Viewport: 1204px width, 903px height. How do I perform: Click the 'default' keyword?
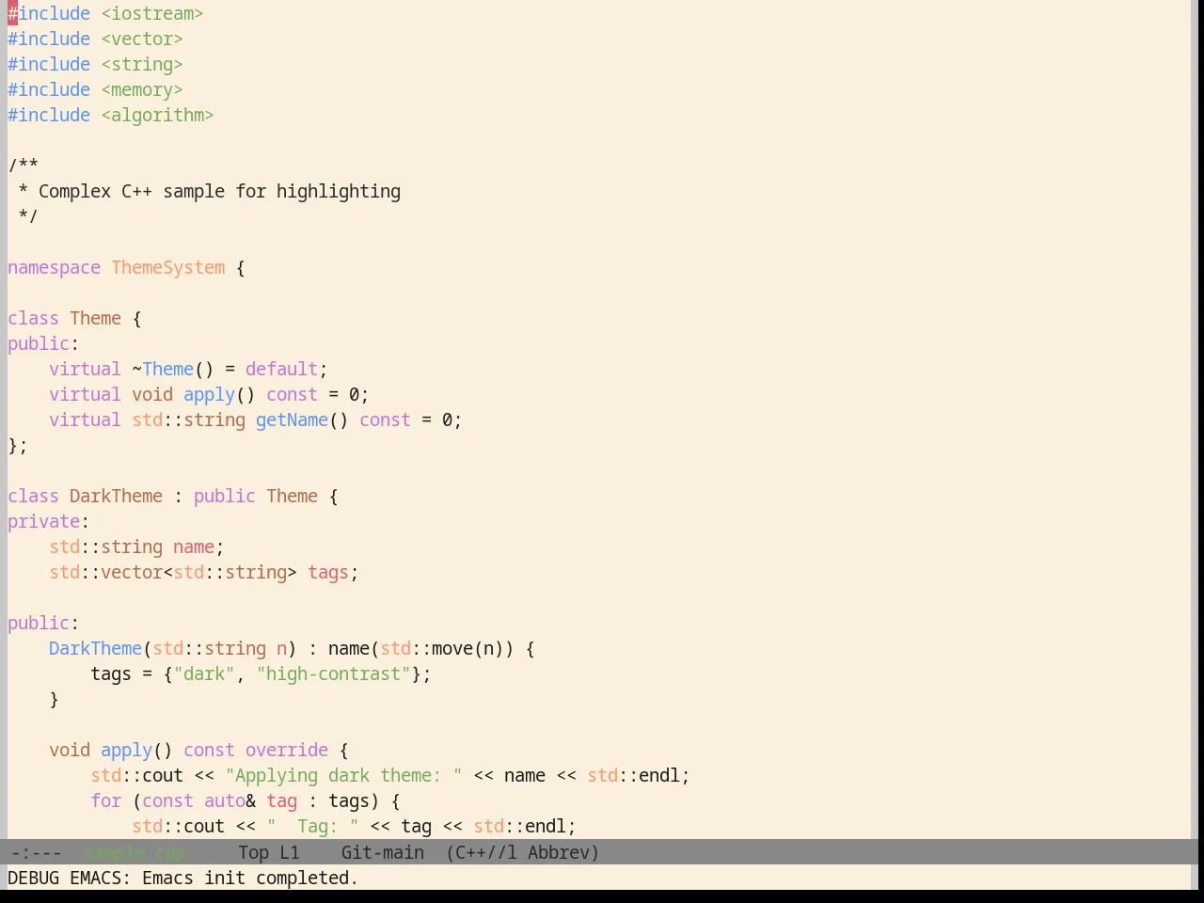point(281,369)
